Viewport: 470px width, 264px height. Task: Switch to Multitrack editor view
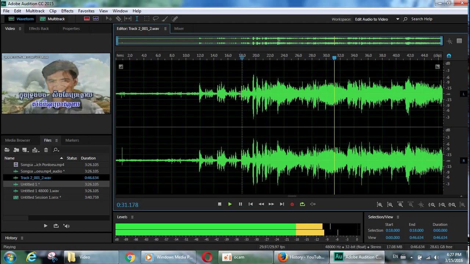click(x=52, y=19)
